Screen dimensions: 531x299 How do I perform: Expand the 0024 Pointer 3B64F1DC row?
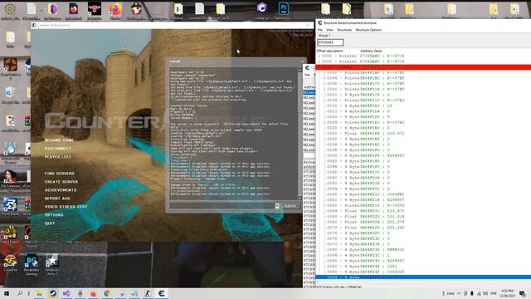click(324, 122)
